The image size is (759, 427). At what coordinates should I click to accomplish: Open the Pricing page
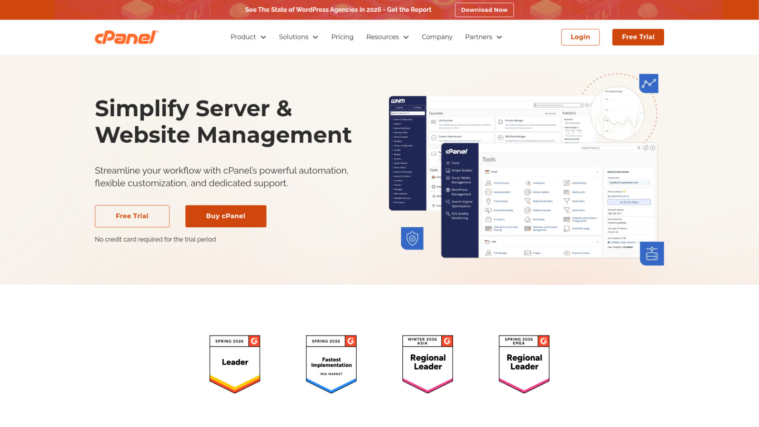[342, 37]
